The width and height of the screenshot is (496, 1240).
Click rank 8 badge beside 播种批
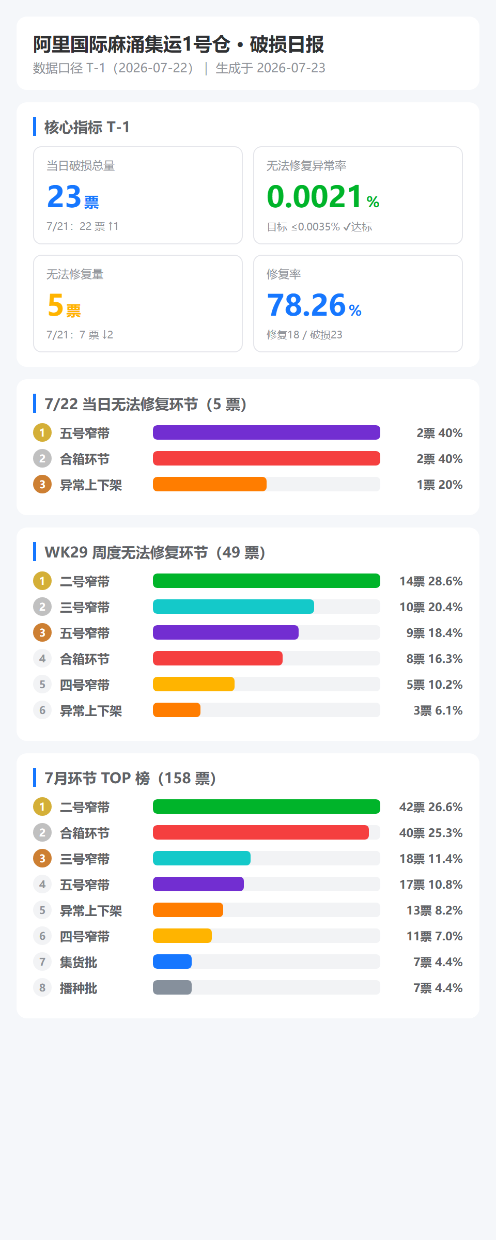pos(42,987)
